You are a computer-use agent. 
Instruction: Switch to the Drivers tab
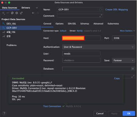pos(26,8)
